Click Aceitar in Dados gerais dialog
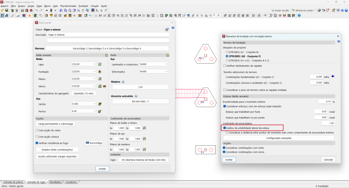 pos(102,169)
